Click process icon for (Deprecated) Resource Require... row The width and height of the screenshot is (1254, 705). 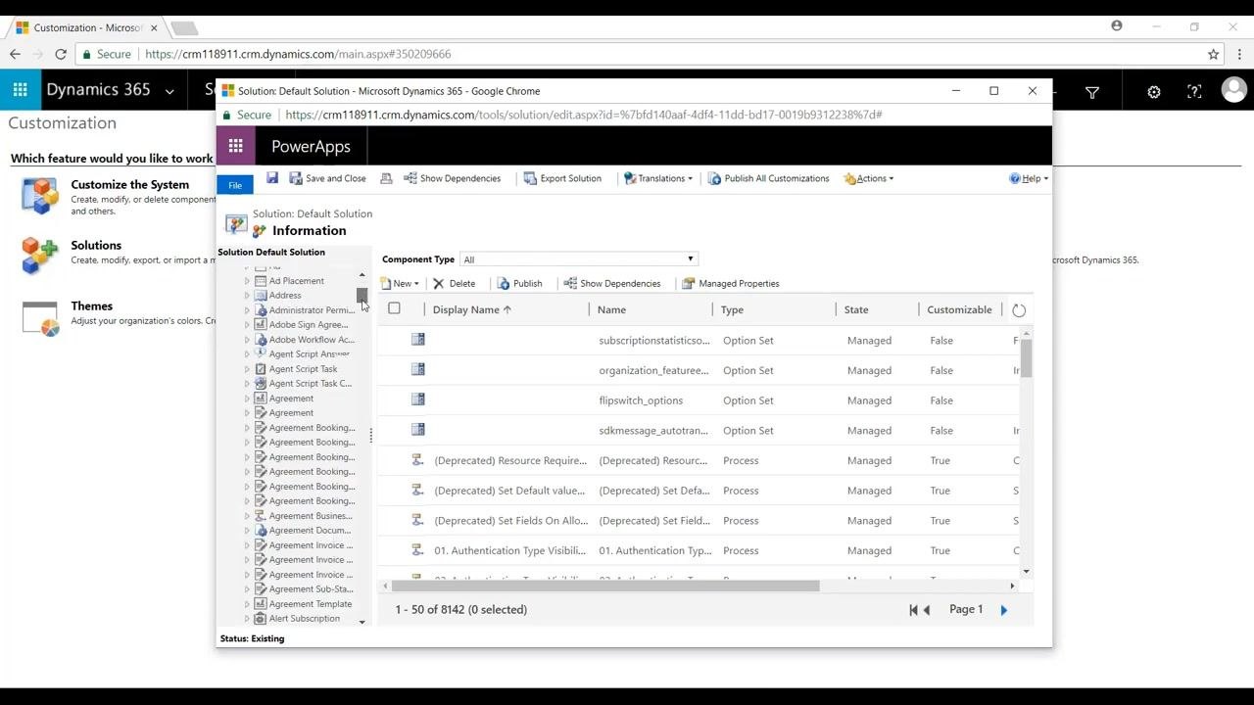[417, 460]
